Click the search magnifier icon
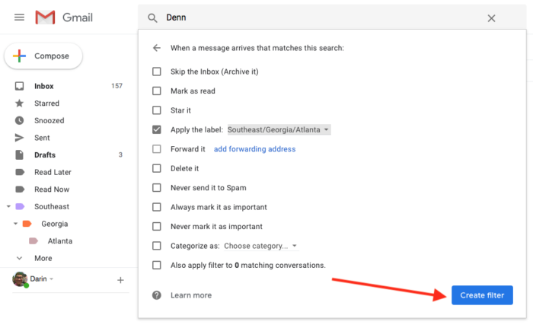The width and height of the screenshot is (533, 328). (x=152, y=18)
